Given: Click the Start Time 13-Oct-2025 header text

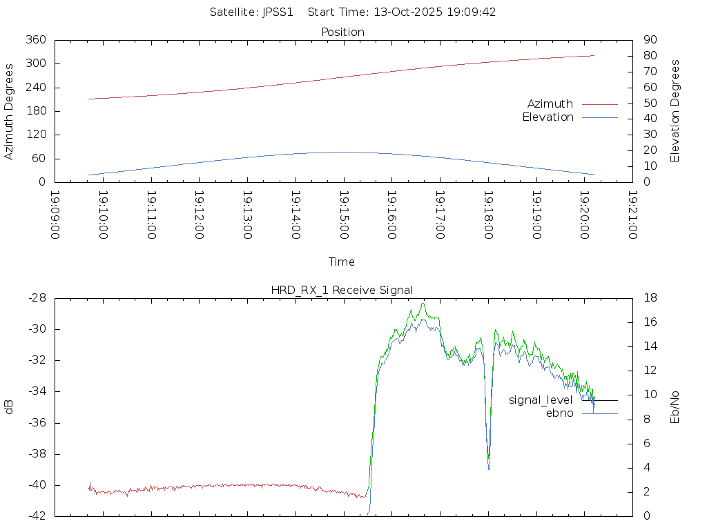Looking at the screenshot, I should [402, 12].
